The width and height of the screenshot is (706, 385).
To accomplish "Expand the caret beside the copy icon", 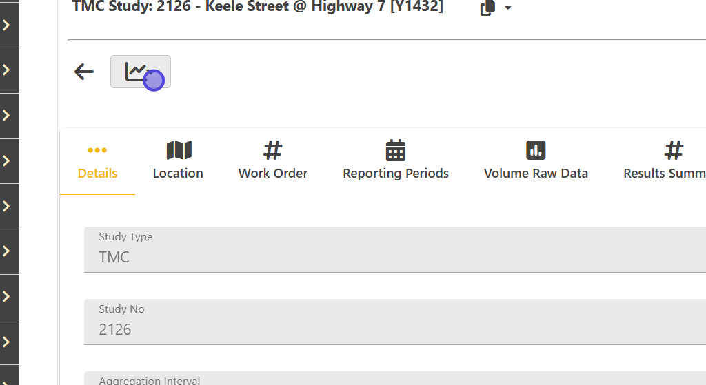I will (x=508, y=8).
